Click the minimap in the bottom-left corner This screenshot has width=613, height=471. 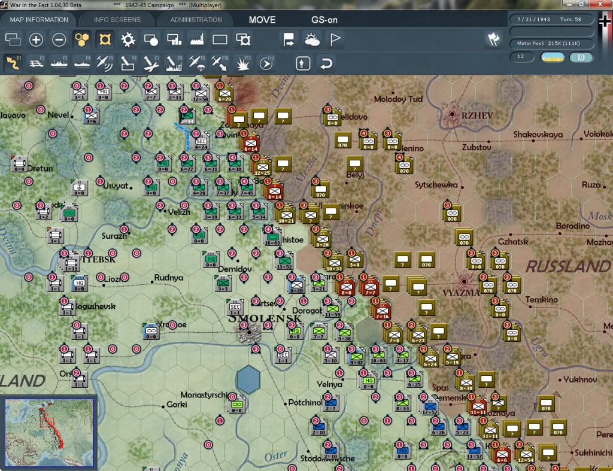click(49, 432)
